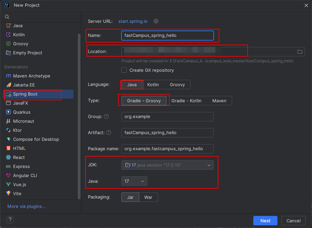Click the Angular CLI logo icon
This screenshot has width=312, height=228.
(8, 175)
